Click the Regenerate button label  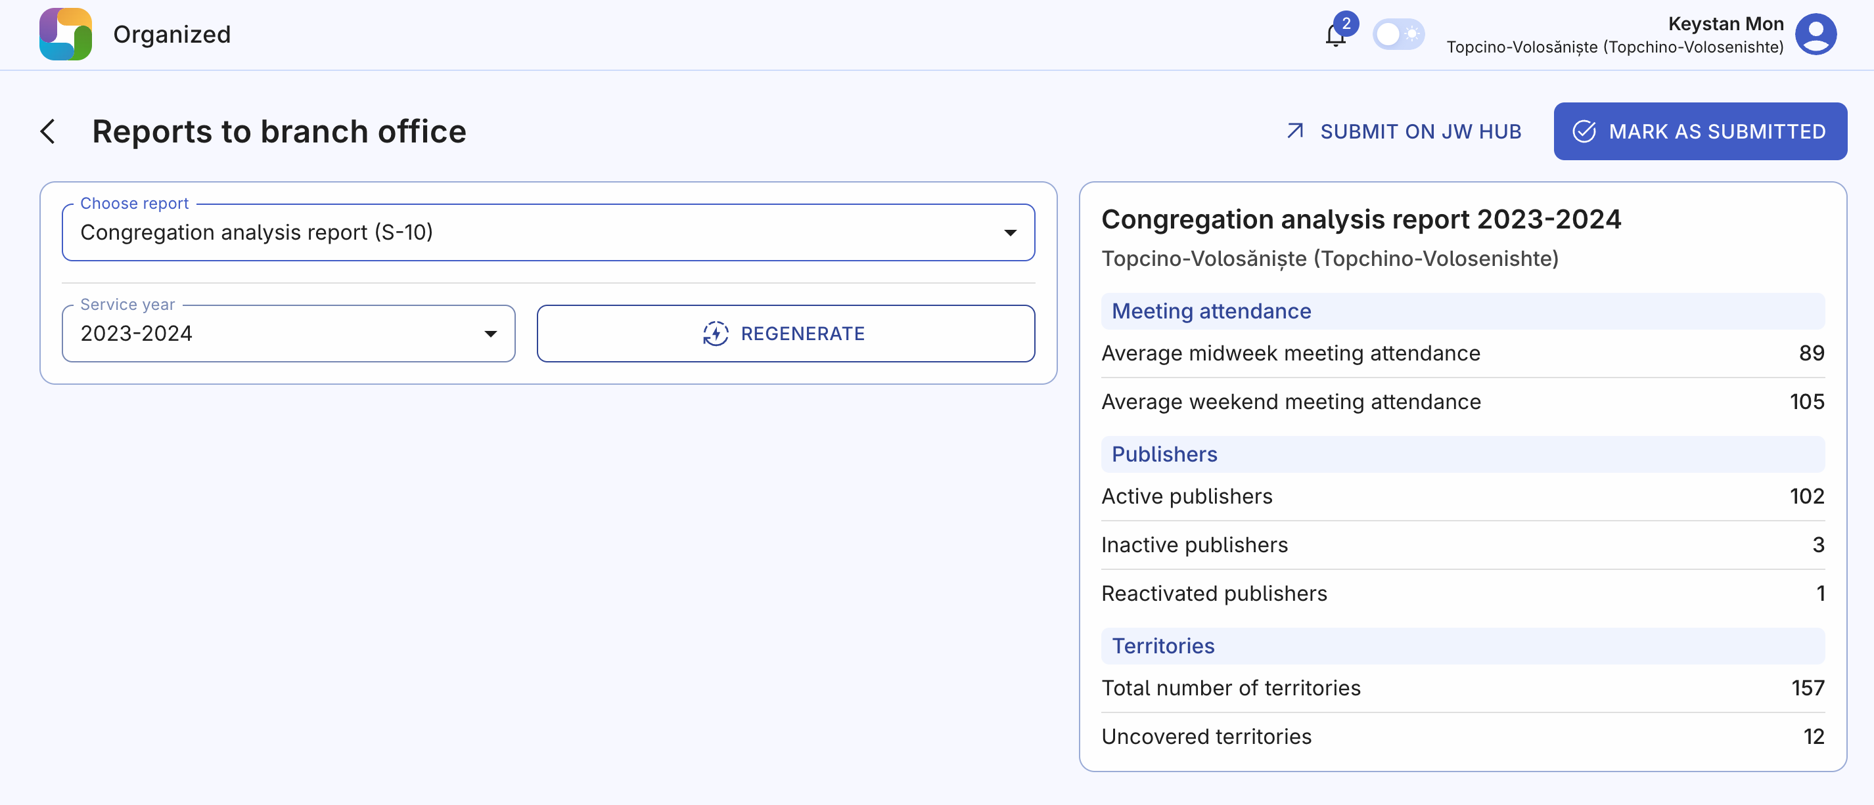[802, 334]
